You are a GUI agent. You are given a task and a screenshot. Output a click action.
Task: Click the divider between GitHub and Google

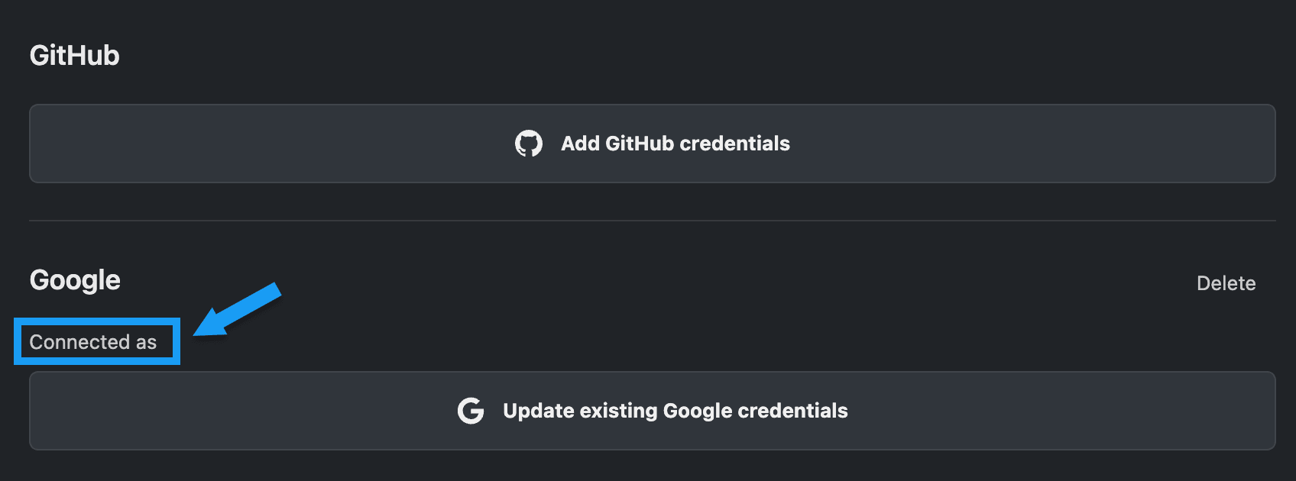pyautogui.click(x=653, y=221)
